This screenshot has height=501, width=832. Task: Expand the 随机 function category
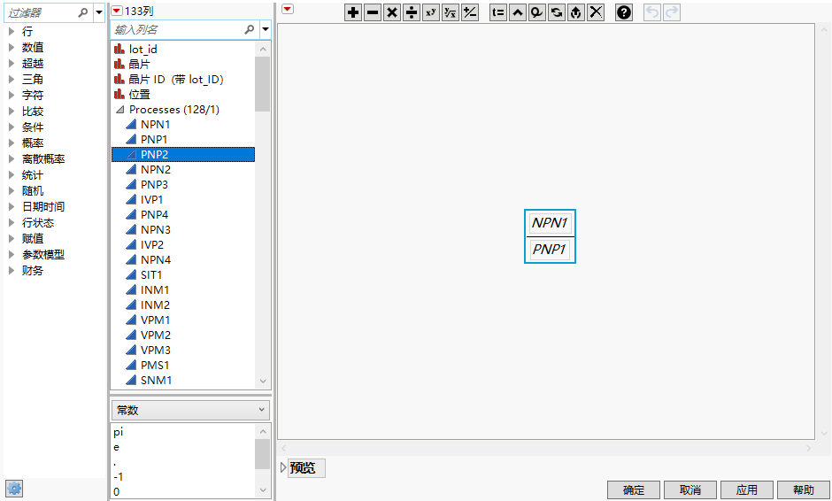[x=12, y=190]
